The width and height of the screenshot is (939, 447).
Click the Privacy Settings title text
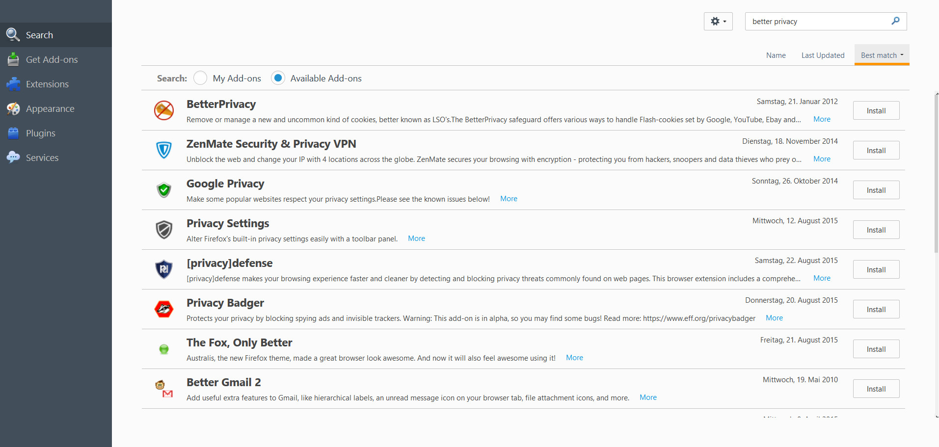click(x=228, y=223)
